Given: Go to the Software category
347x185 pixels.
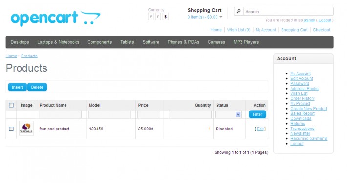Looking at the screenshot, I should tap(151, 42).
